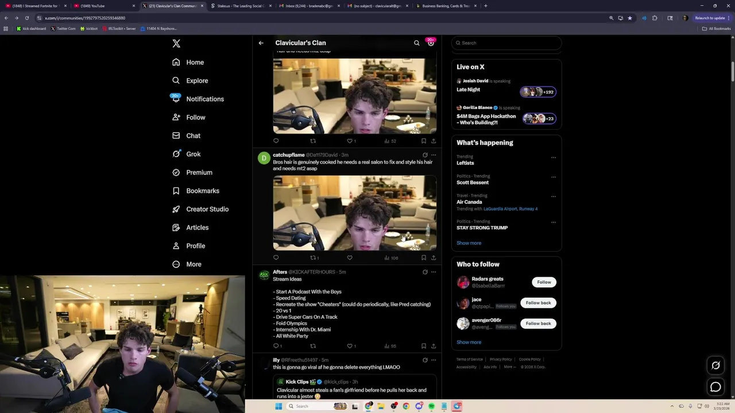Open All Bookmarks folder
735x413 pixels.
[717, 29]
